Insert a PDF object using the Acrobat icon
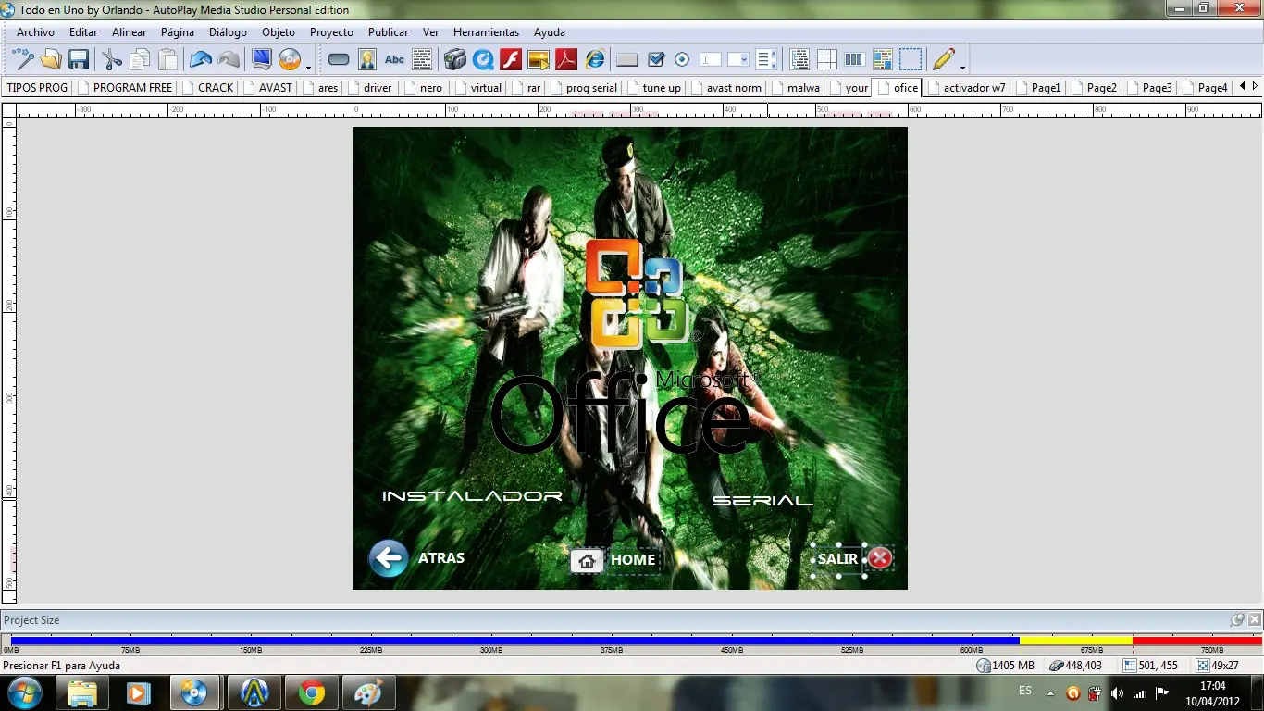 pos(565,59)
